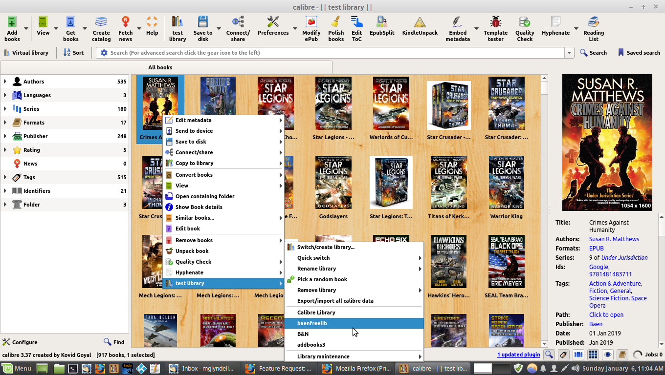
Task: Click the Connect/share toolbar icon
Action: click(238, 28)
